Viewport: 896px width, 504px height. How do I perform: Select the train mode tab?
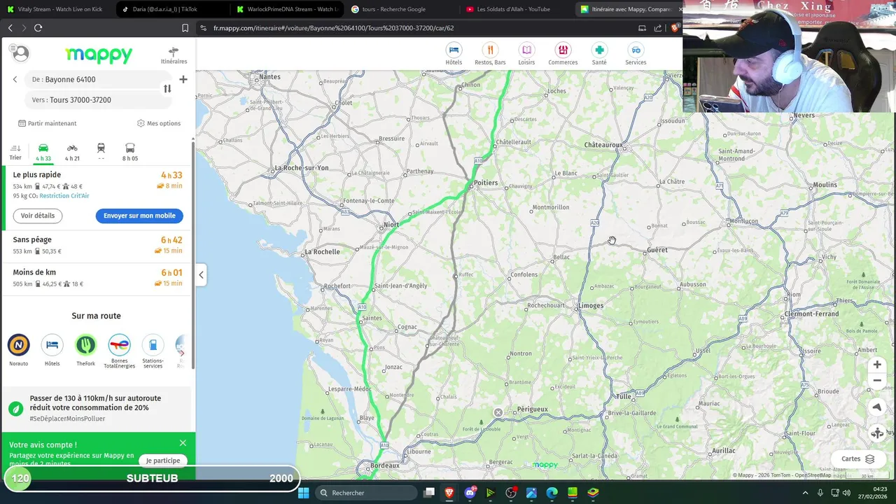coord(101,153)
